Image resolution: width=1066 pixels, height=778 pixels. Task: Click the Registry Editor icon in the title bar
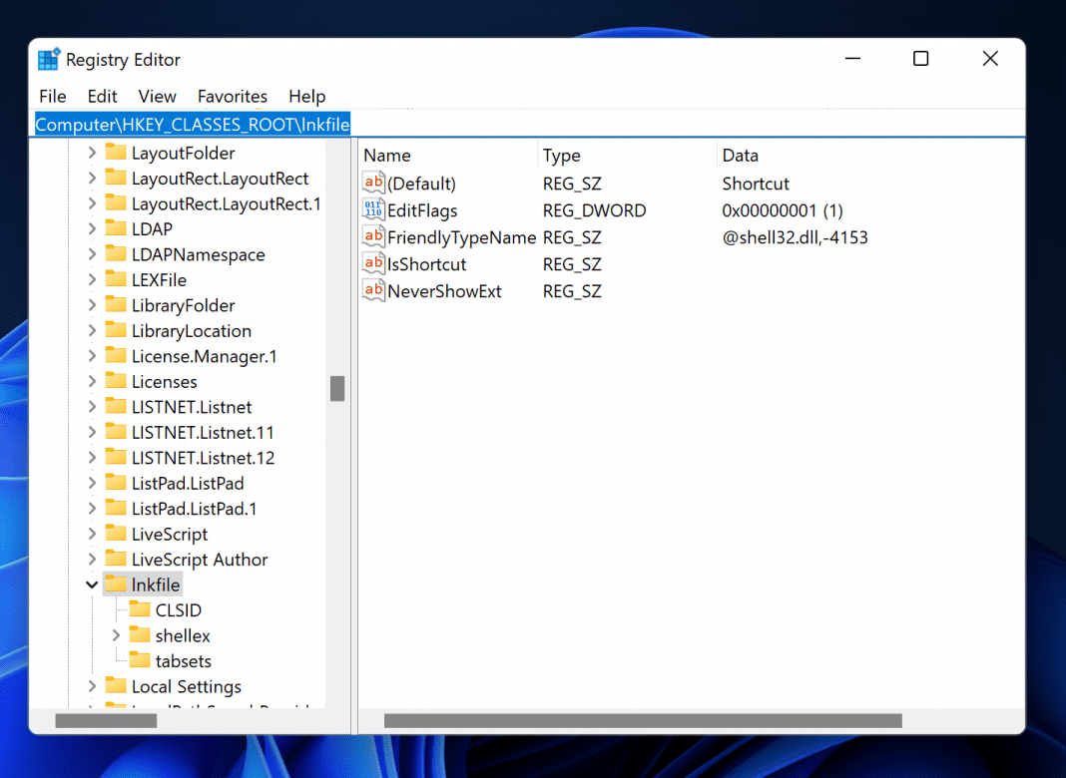(x=48, y=59)
